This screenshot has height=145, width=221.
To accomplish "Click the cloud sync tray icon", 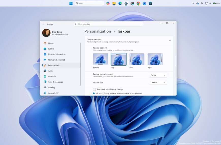I will 197,3.
